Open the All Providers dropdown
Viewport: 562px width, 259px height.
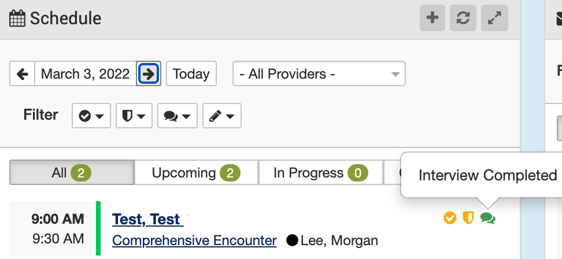pos(319,74)
